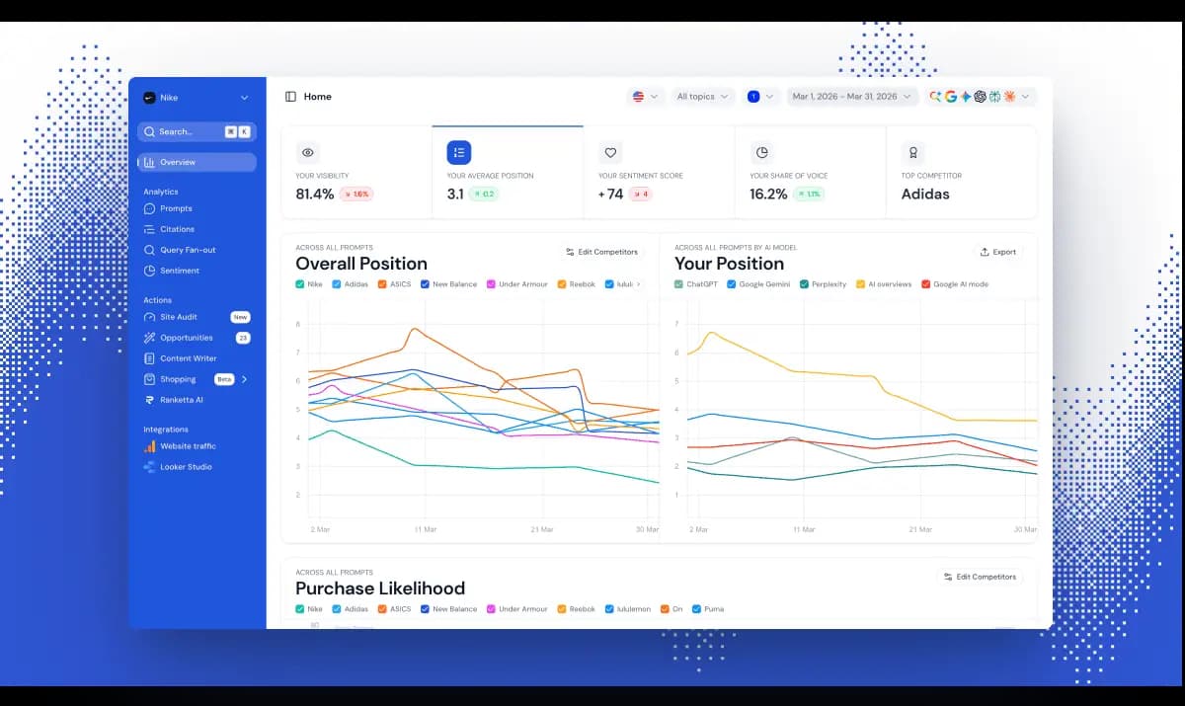Screen dimensions: 1185x706
Task: Toggle Perplexity checkbox in Your Position
Action: pyautogui.click(x=804, y=284)
